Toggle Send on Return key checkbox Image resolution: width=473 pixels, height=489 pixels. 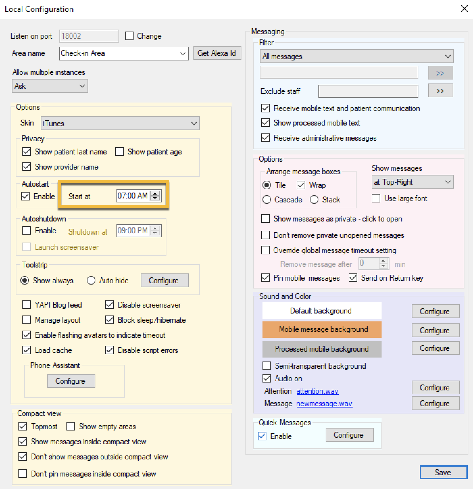pos(353,278)
